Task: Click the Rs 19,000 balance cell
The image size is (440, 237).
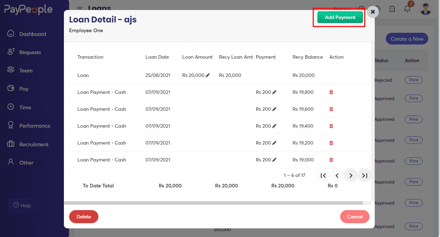Action: tap(303, 160)
